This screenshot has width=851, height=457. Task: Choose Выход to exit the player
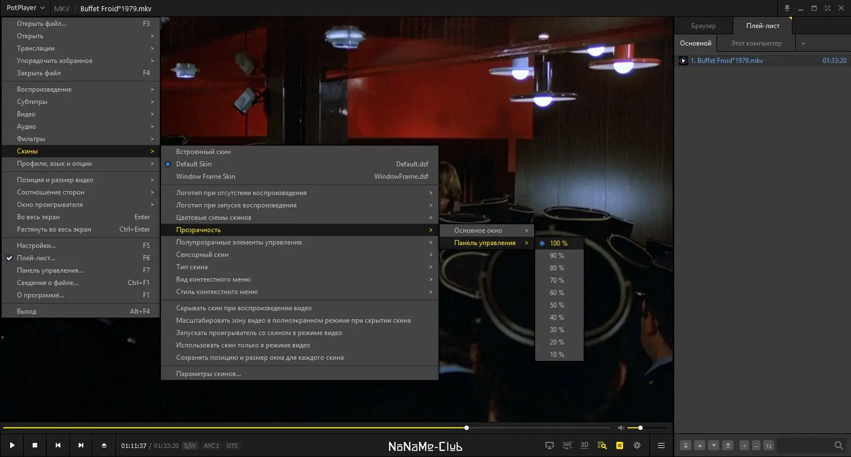[x=80, y=311]
